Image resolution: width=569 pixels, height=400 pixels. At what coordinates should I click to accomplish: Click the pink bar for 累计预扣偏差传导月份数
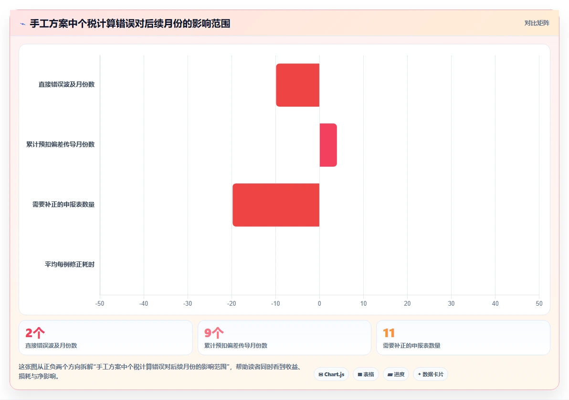328,145
